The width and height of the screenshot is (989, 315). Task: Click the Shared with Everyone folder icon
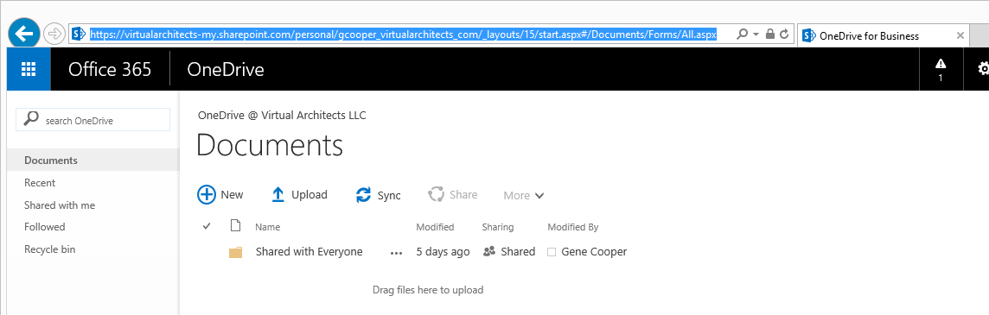click(x=235, y=253)
